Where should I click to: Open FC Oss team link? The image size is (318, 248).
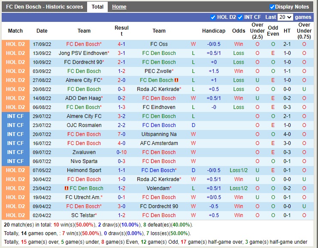[159, 44]
